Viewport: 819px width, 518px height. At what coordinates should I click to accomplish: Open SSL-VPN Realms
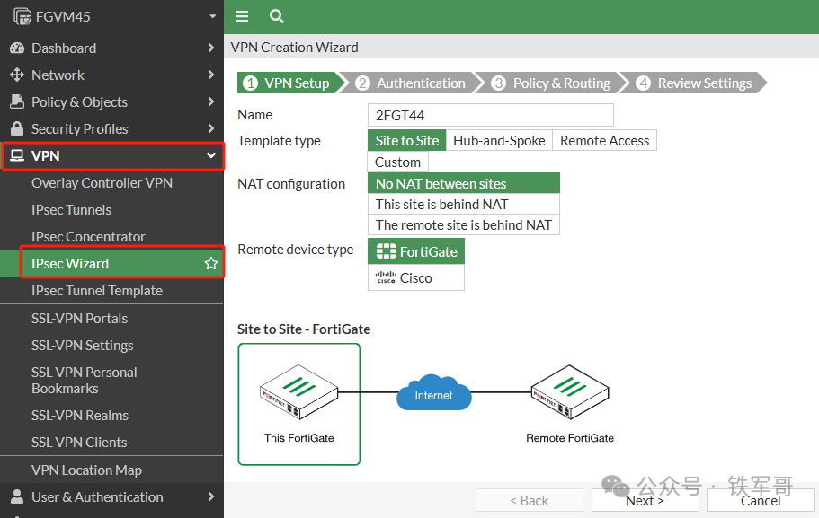coord(79,416)
